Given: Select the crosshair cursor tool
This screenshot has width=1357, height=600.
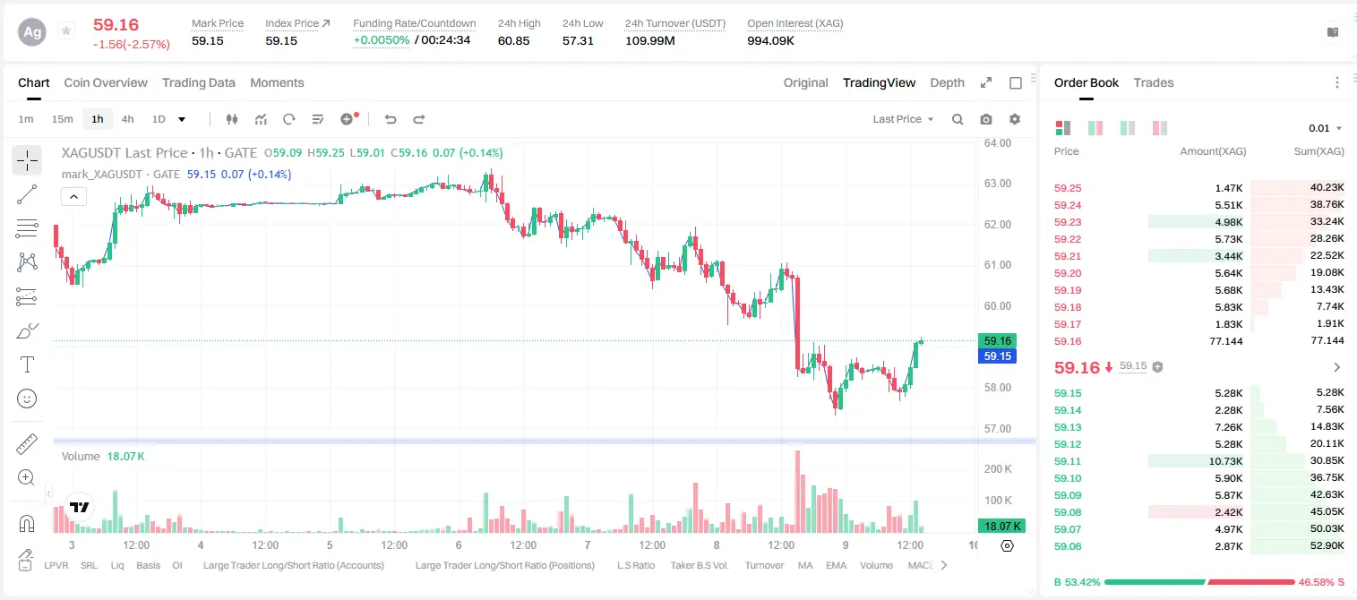Looking at the screenshot, I should [27, 160].
